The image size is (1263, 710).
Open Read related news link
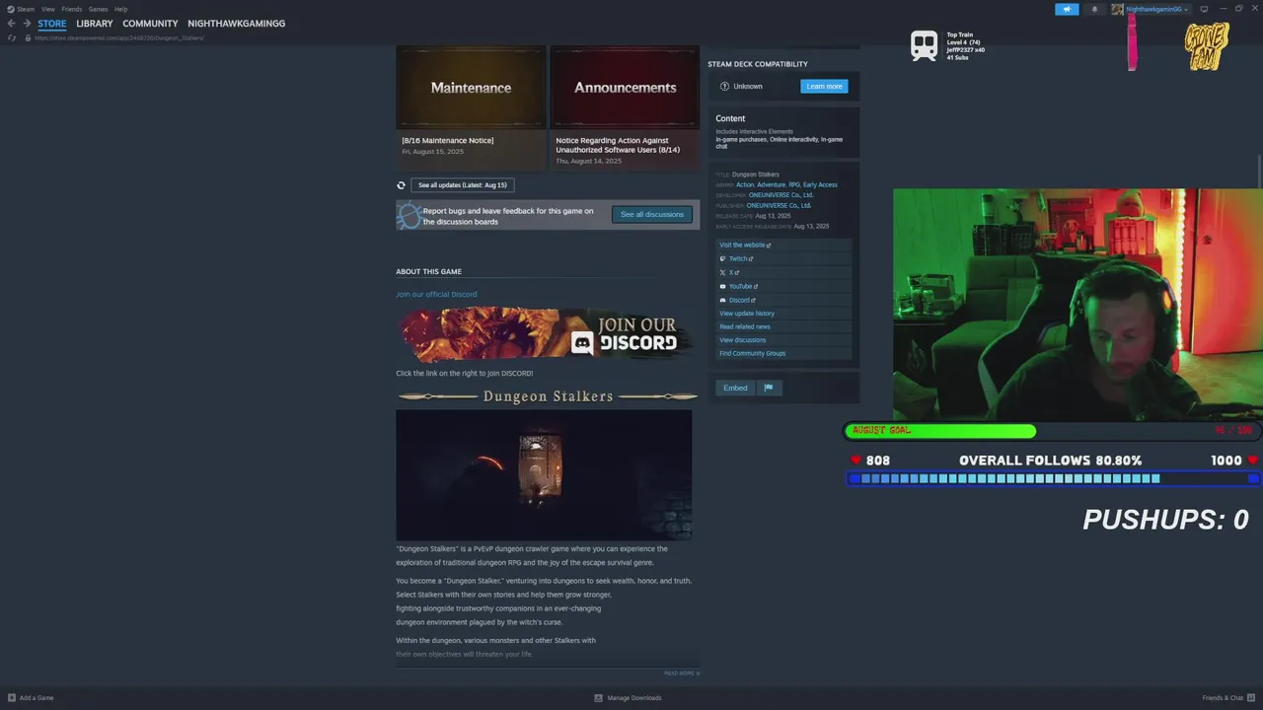[x=745, y=326]
